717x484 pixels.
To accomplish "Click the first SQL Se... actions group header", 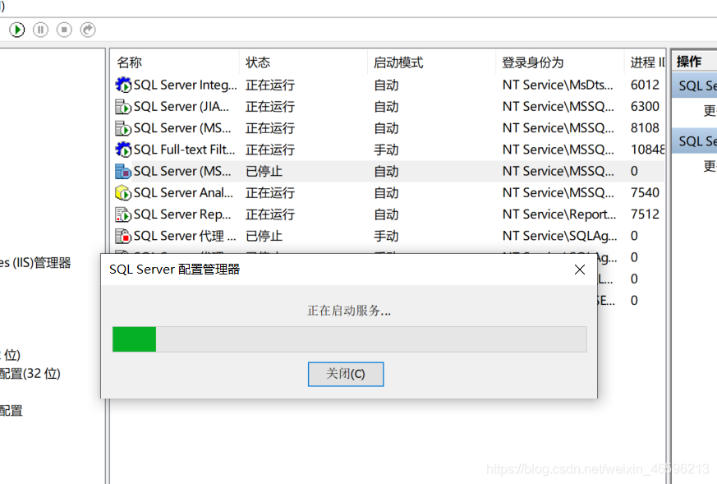I will (695, 86).
